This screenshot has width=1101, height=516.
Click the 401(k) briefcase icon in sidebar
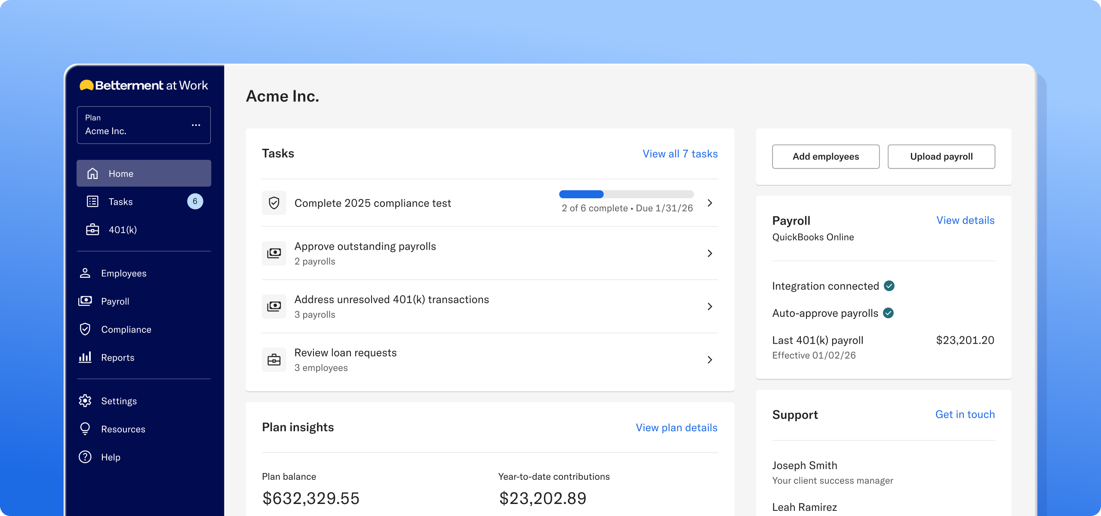point(92,230)
